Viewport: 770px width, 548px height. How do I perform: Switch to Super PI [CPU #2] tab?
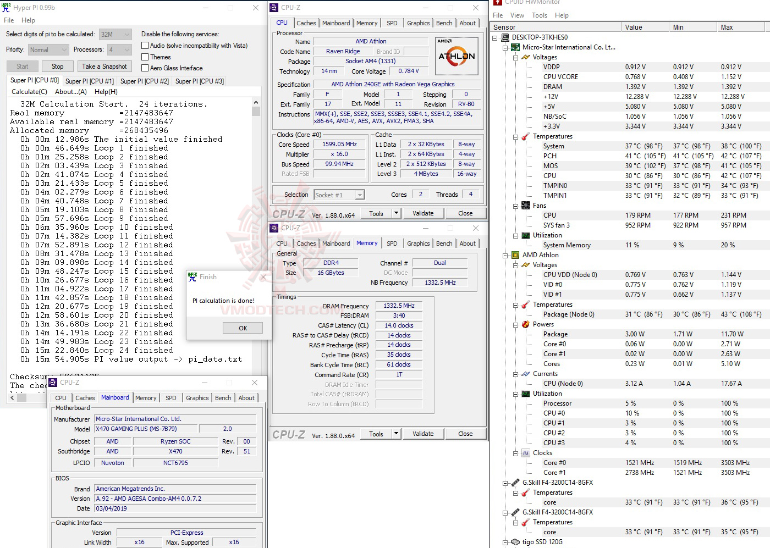145,81
